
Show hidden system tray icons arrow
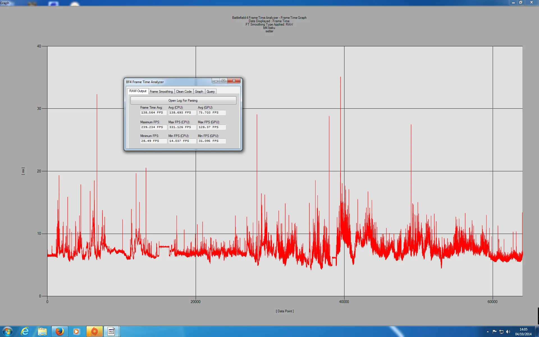point(488,332)
